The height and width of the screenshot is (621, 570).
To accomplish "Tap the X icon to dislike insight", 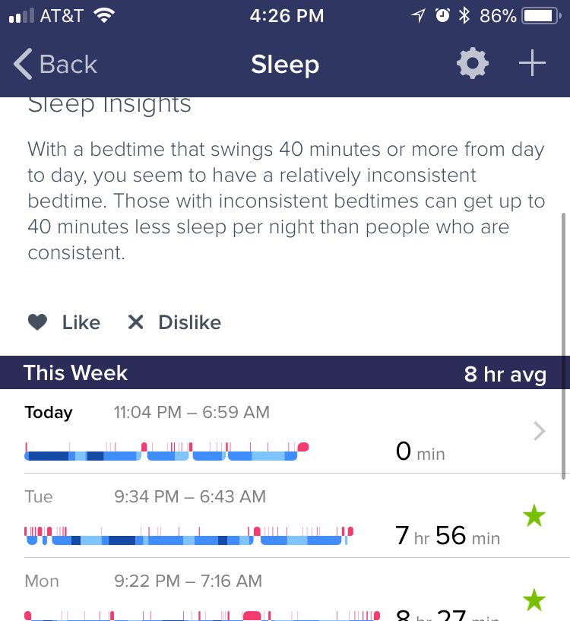I will tap(135, 322).
